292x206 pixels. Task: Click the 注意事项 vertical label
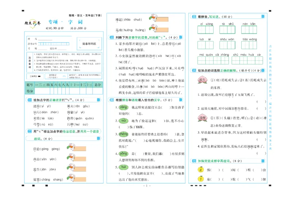pos(30,62)
